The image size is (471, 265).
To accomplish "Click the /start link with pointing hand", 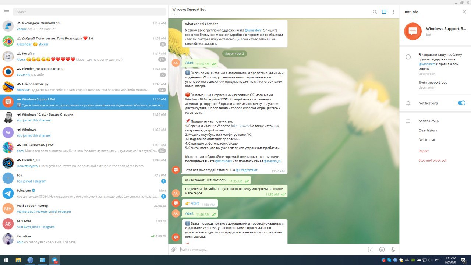I will point(195,204).
